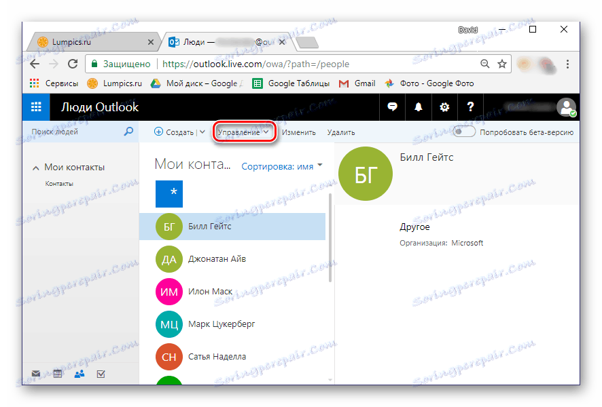Click the browser address bar URL

click(255, 64)
